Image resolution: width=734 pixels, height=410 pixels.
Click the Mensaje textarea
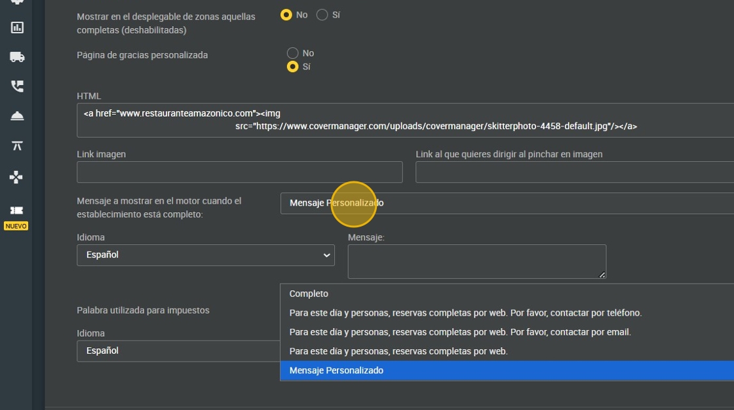pyautogui.click(x=477, y=261)
